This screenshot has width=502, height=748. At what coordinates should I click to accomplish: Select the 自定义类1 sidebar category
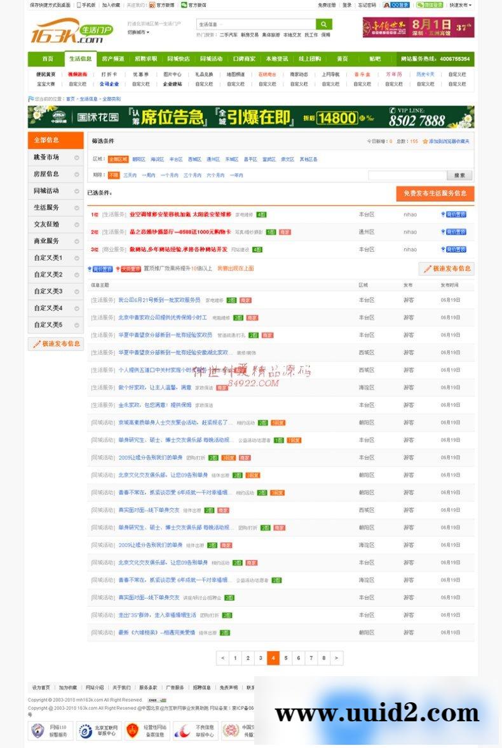56,258
